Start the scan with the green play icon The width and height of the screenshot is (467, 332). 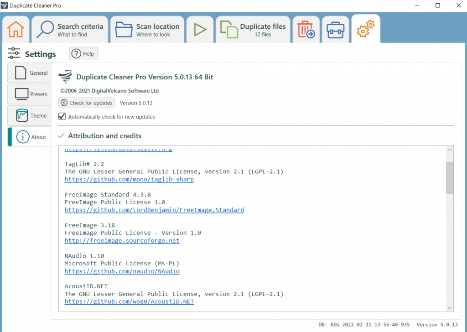pos(200,30)
